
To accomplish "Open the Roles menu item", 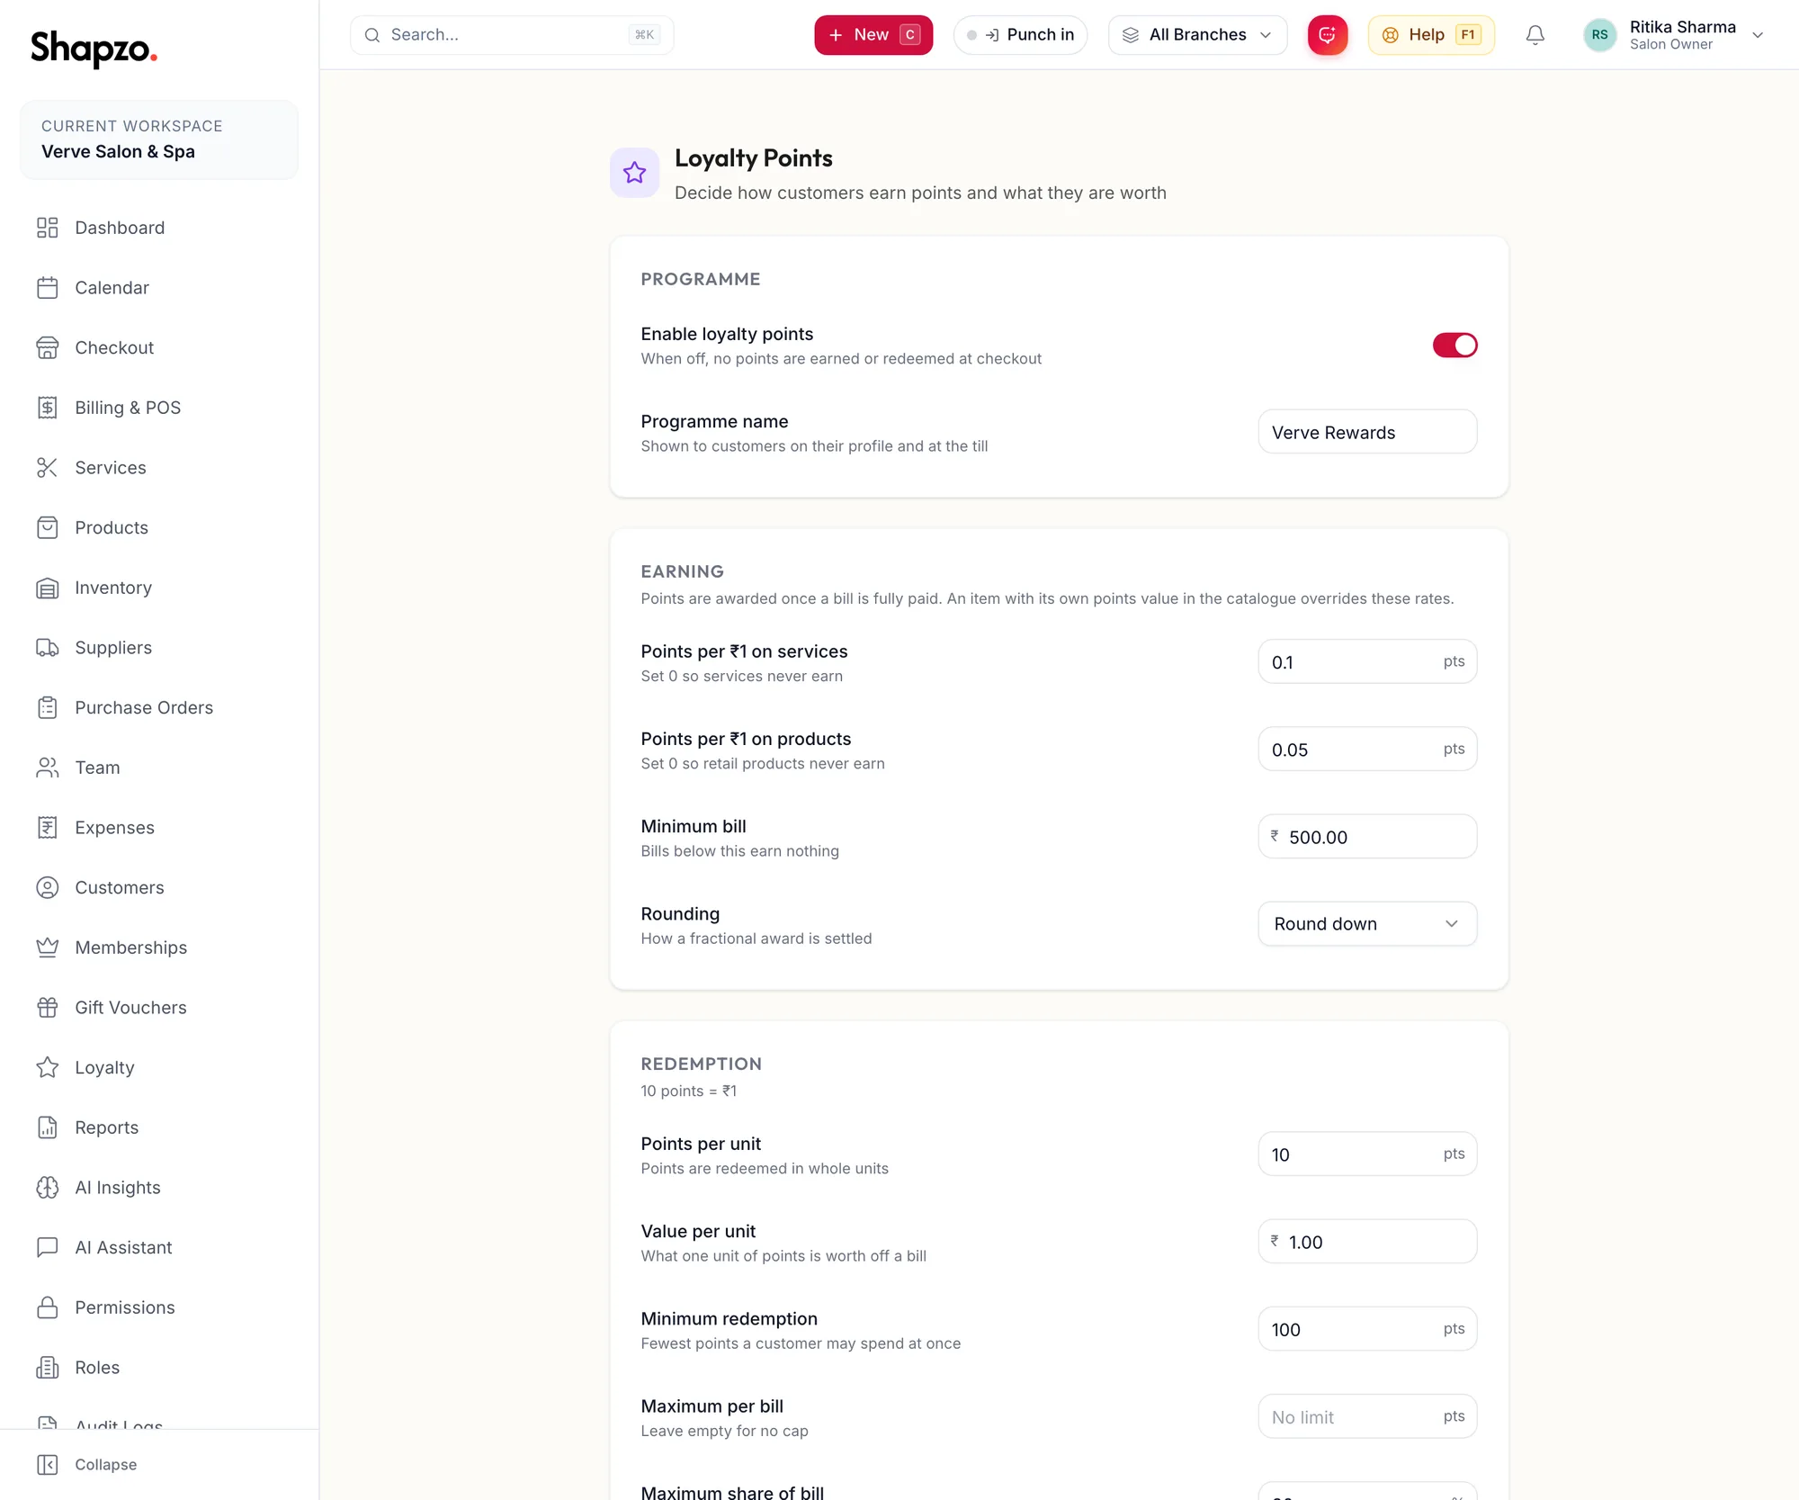I will [159, 1368].
